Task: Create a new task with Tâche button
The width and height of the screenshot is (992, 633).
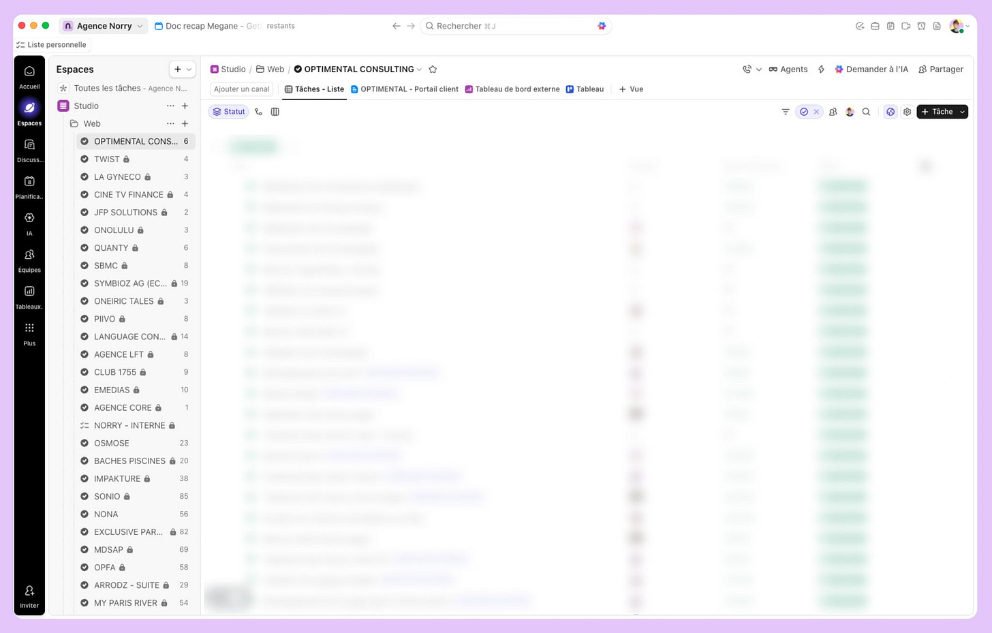Action: (937, 112)
